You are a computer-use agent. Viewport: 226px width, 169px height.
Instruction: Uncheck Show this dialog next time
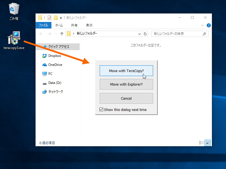pyautogui.click(x=101, y=110)
